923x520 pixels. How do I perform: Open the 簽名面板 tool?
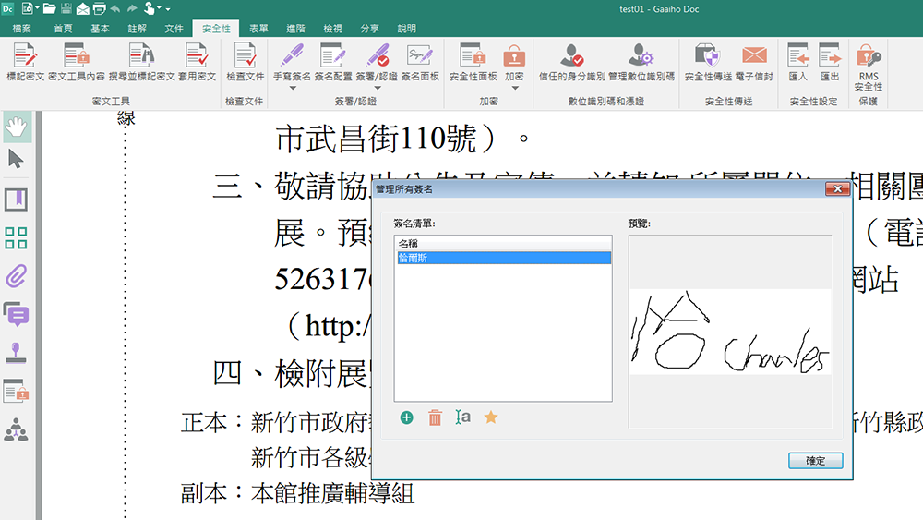(x=420, y=62)
